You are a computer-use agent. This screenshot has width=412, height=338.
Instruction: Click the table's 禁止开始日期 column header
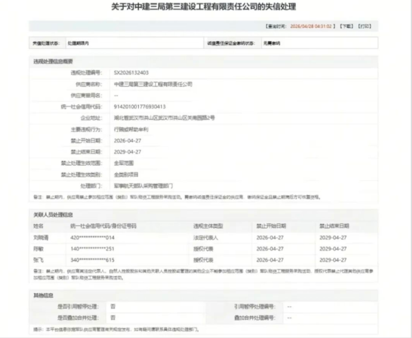pos(271,226)
